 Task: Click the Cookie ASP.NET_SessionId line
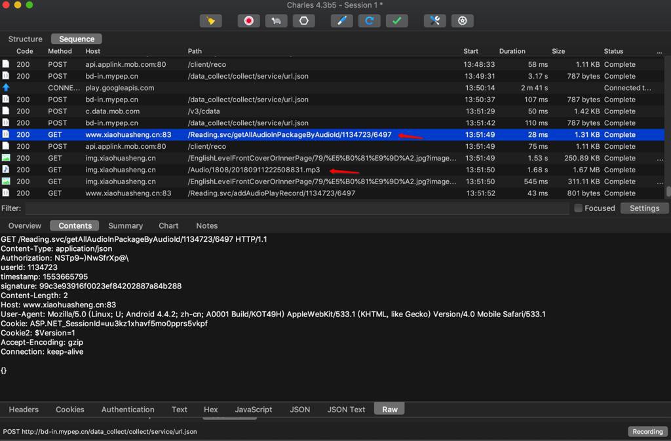(x=104, y=323)
